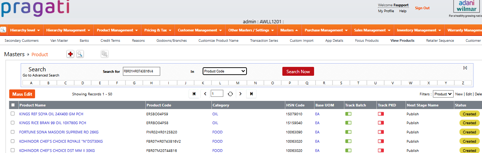The height and width of the screenshot is (153, 482).
Task: Open the Filters Product dropdown
Action: point(443,94)
